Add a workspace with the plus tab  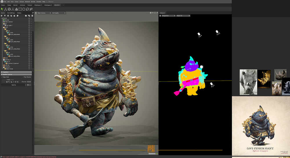click(63, 5)
